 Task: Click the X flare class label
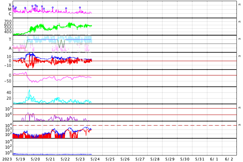[10, 5]
